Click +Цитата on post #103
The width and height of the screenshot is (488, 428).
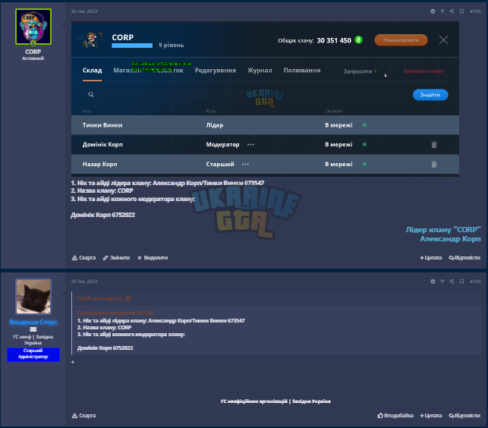431,258
